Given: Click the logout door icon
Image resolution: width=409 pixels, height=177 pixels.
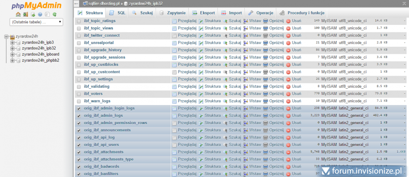Looking at the screenshot, I should click(x=26, y=14).
